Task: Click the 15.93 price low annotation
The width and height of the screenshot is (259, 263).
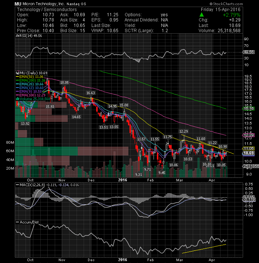Action: 50,106
